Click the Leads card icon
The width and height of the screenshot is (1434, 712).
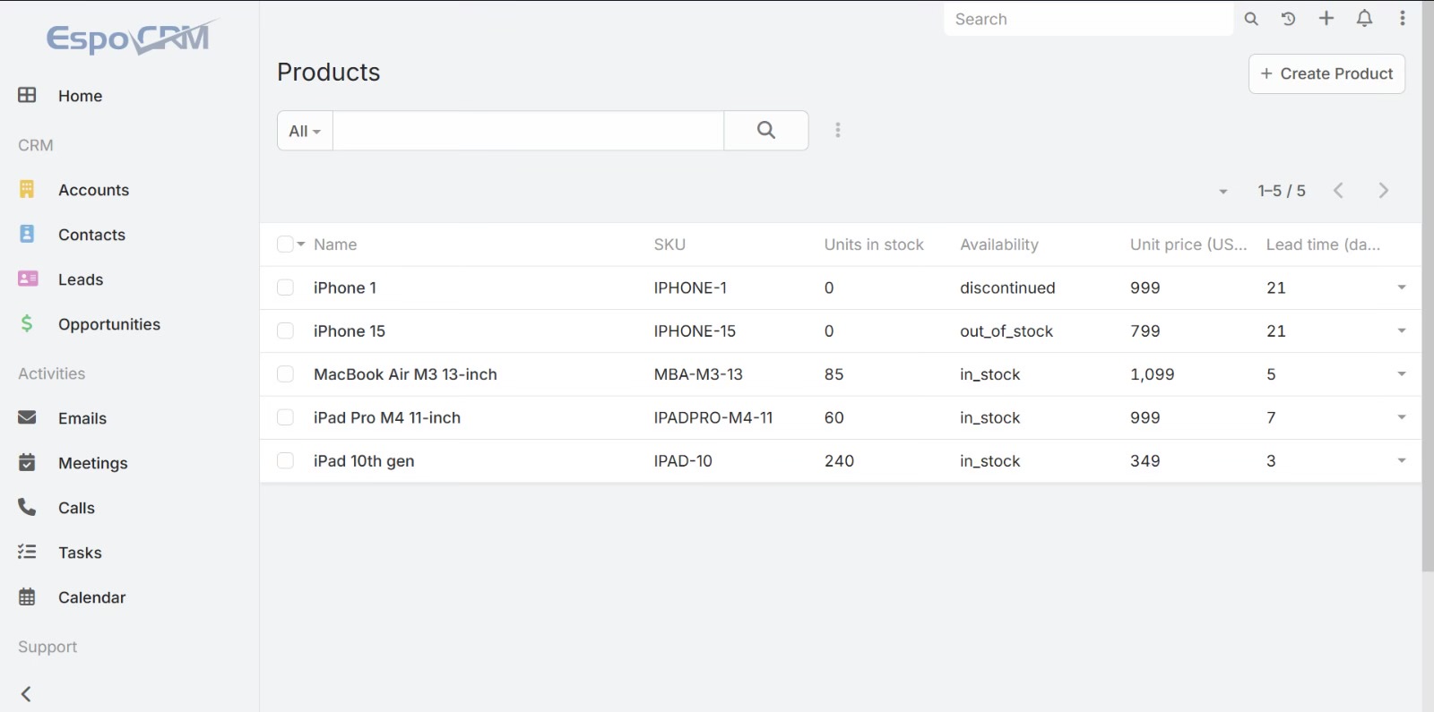(28, 279)
